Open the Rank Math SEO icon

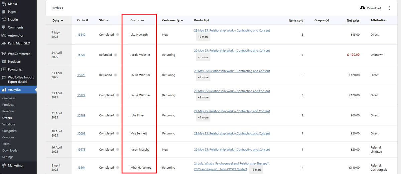pos(4,43)
